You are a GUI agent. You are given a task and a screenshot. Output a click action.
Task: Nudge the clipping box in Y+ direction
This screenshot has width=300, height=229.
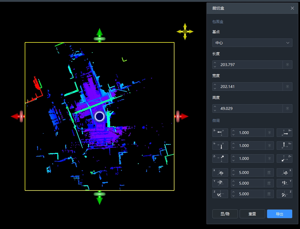[x=284, y=146]
